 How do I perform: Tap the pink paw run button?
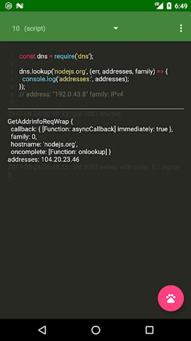[171, 298]
